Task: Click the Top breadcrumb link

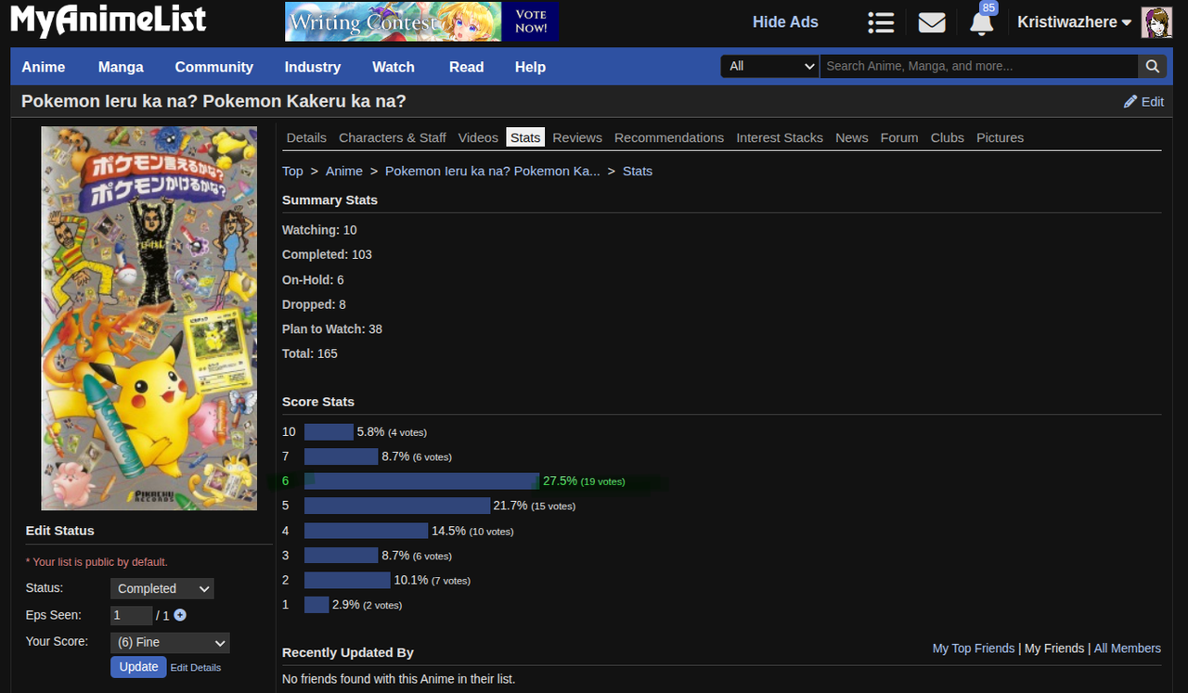Action: [x=292, y=171]
